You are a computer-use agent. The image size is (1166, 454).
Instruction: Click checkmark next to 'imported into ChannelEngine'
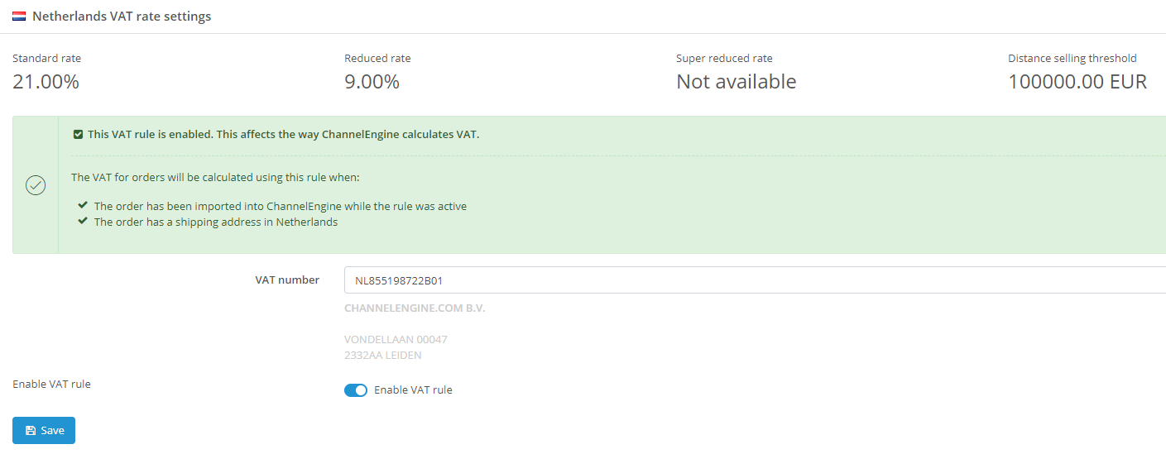pos(82,205)
